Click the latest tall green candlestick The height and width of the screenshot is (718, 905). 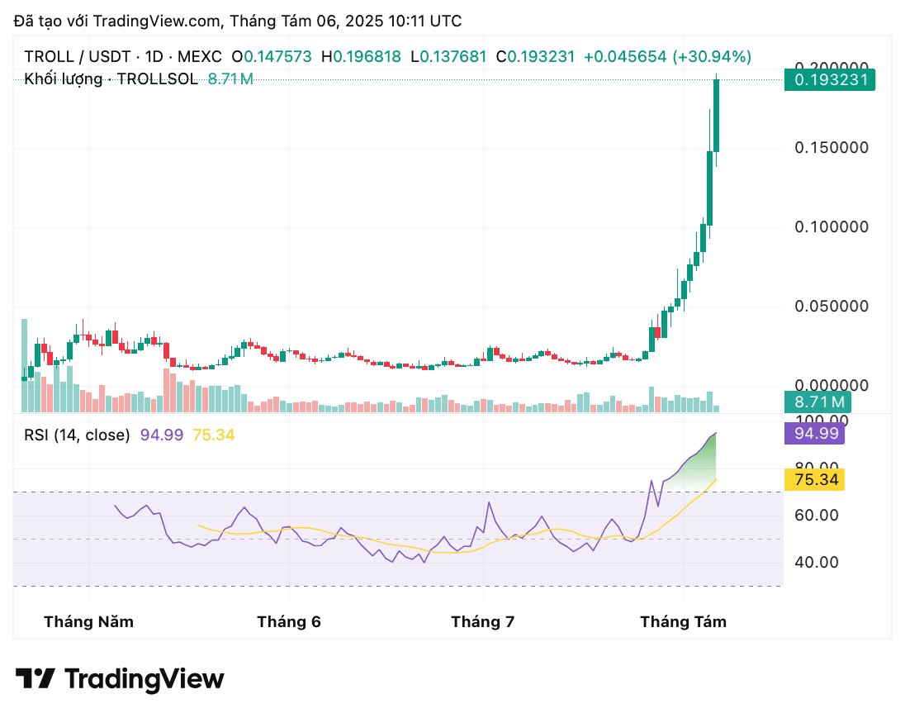(x=716, y=116)
